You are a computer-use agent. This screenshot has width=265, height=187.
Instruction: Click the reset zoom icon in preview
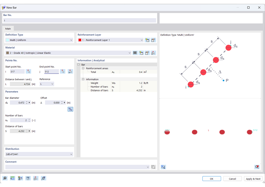[257, 167]
